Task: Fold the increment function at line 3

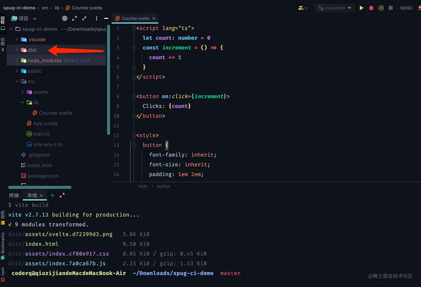Action: point(134,48)
